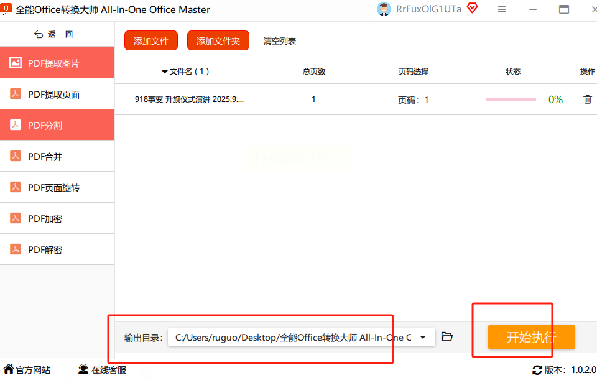Click the PDF icon beside PDF解密

[15, 249]
